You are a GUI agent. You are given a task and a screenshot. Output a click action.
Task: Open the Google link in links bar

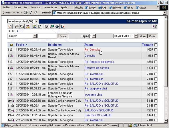(x=90, y=7)
